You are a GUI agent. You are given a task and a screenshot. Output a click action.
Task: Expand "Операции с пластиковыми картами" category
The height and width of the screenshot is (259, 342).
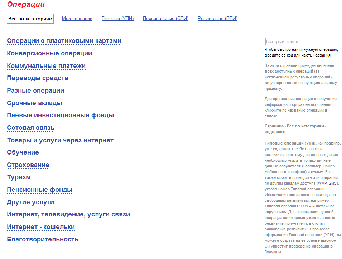pyautogui.click(x=64, y=41)
